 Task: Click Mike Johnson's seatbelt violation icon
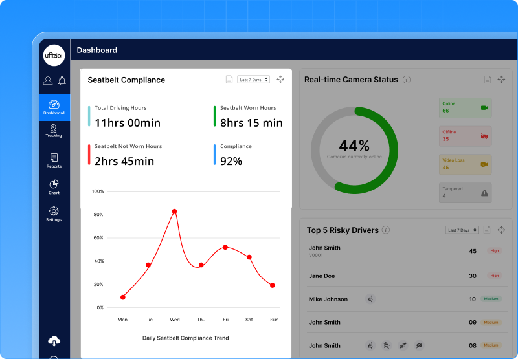(370, 299)
